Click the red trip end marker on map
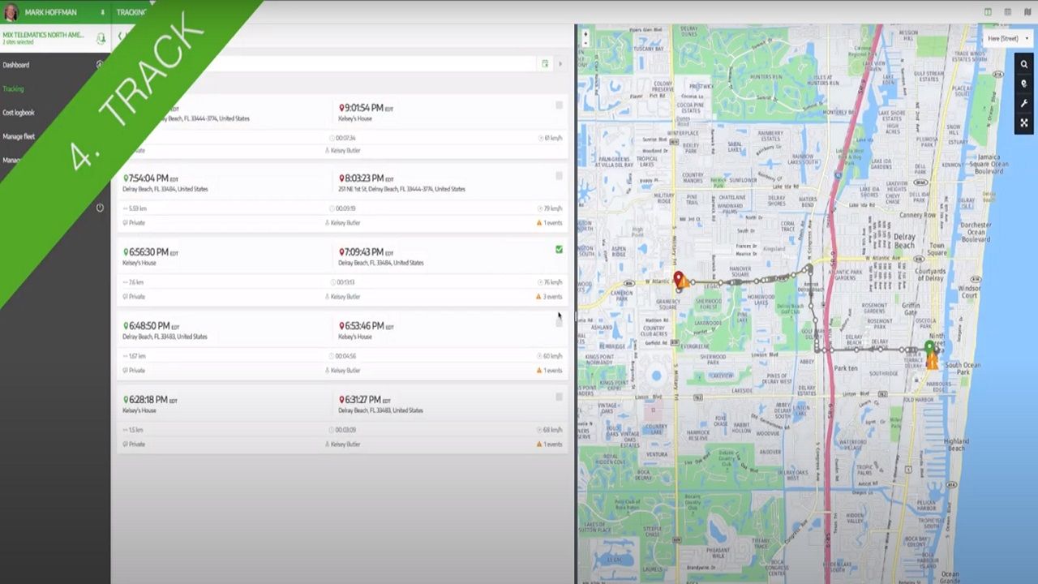The image size is (1038, 584). 679,279
